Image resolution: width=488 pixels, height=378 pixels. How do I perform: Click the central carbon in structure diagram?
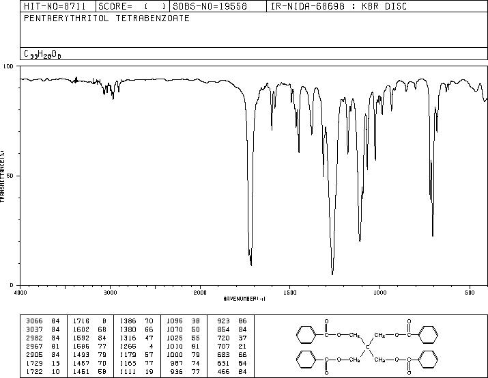(367, 347)
